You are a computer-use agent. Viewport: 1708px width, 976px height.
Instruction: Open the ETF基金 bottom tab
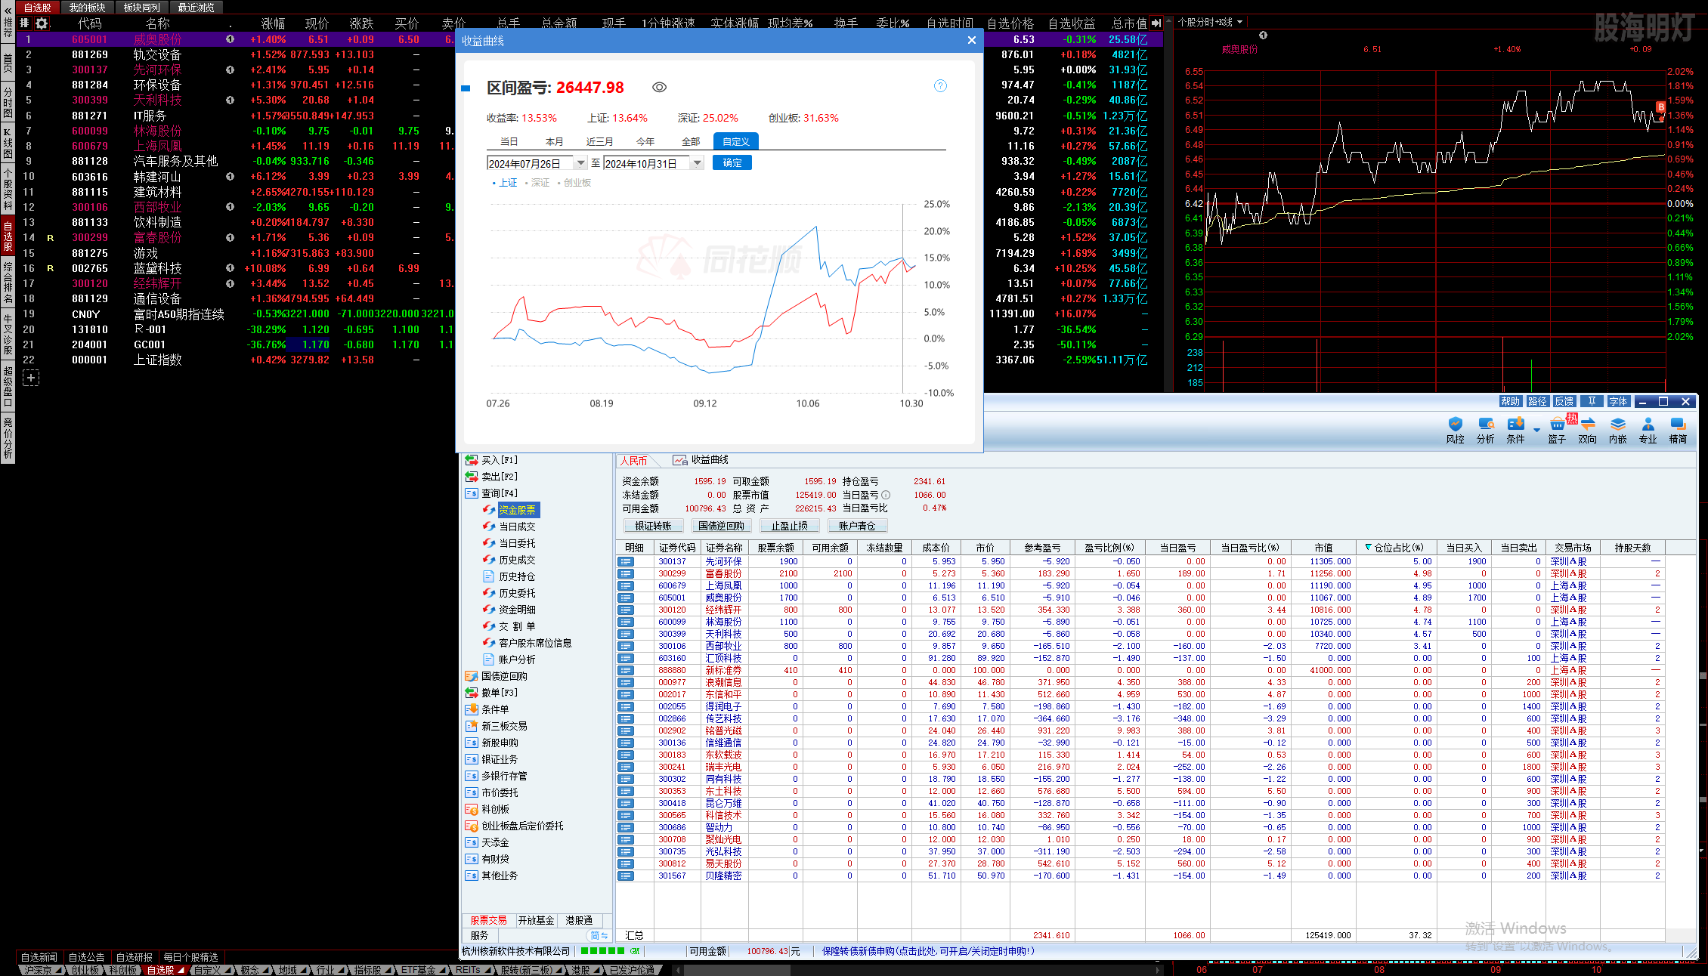[419, 970]
